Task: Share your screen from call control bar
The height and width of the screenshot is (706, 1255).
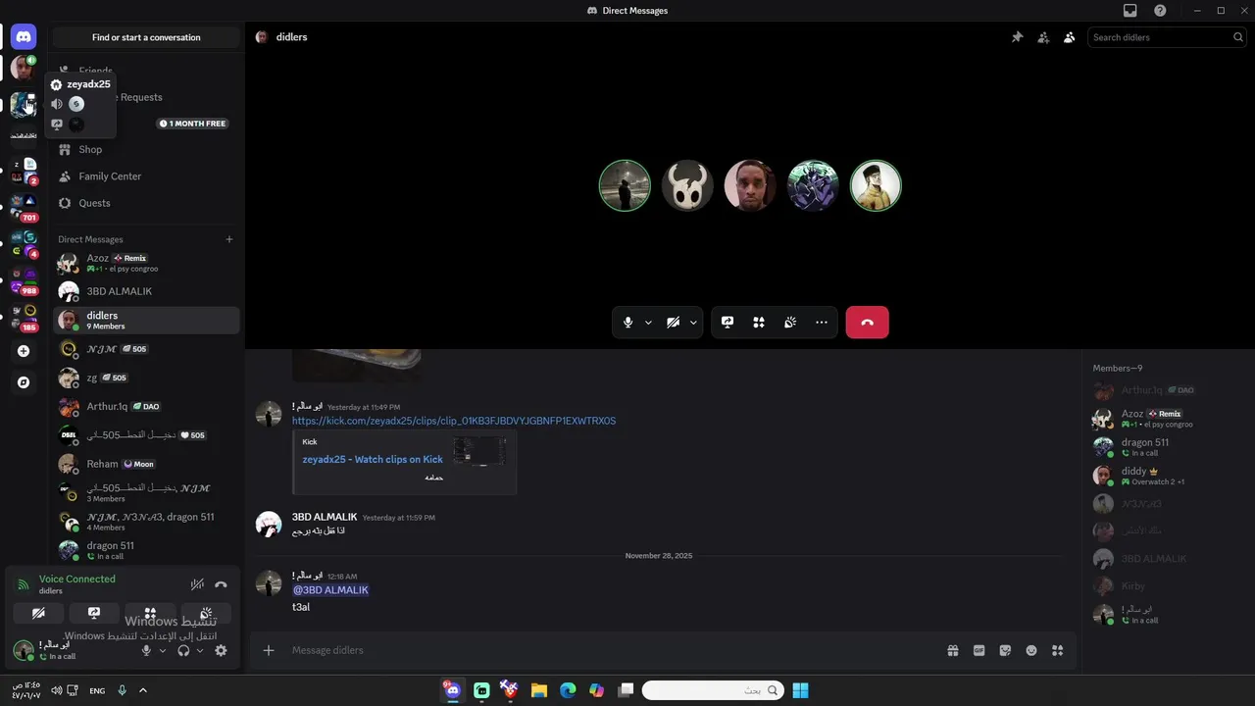Action: [728, 323]
